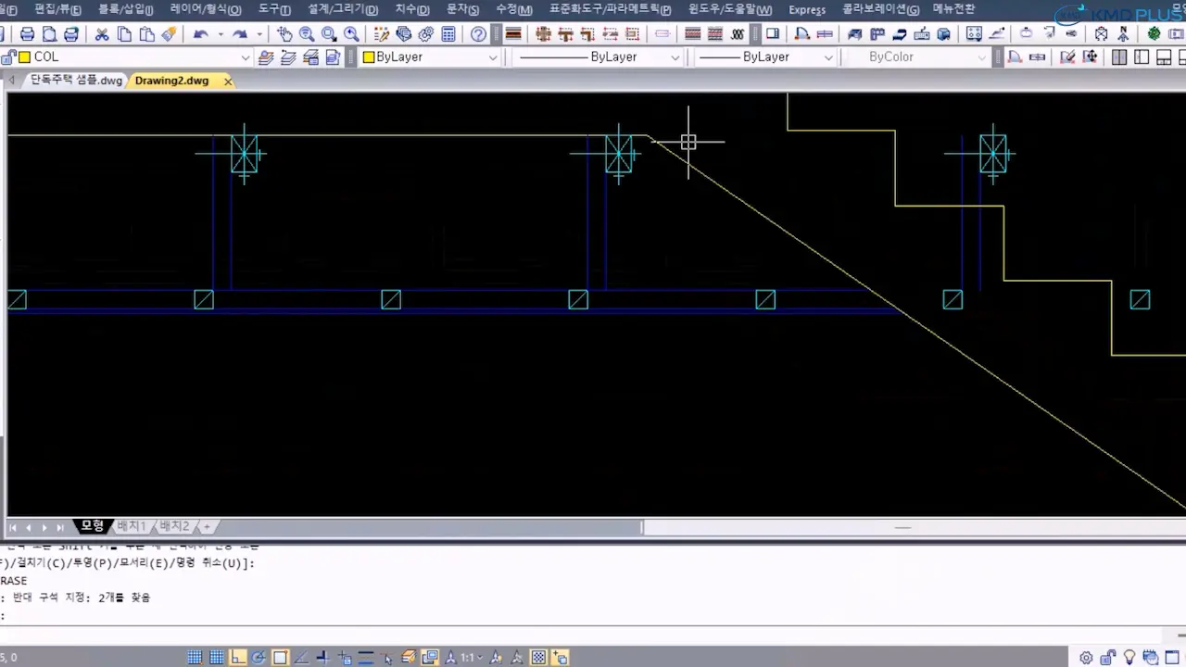
Task: Add a new layout with plus tab
Action: [x=207, y=526]
